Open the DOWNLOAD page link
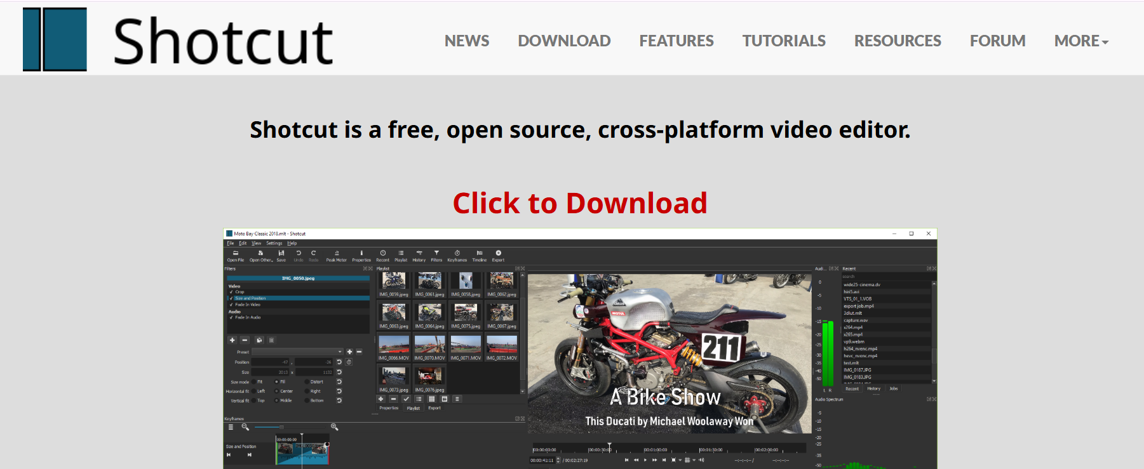The image size is (1144, 469). pos(564,41)
